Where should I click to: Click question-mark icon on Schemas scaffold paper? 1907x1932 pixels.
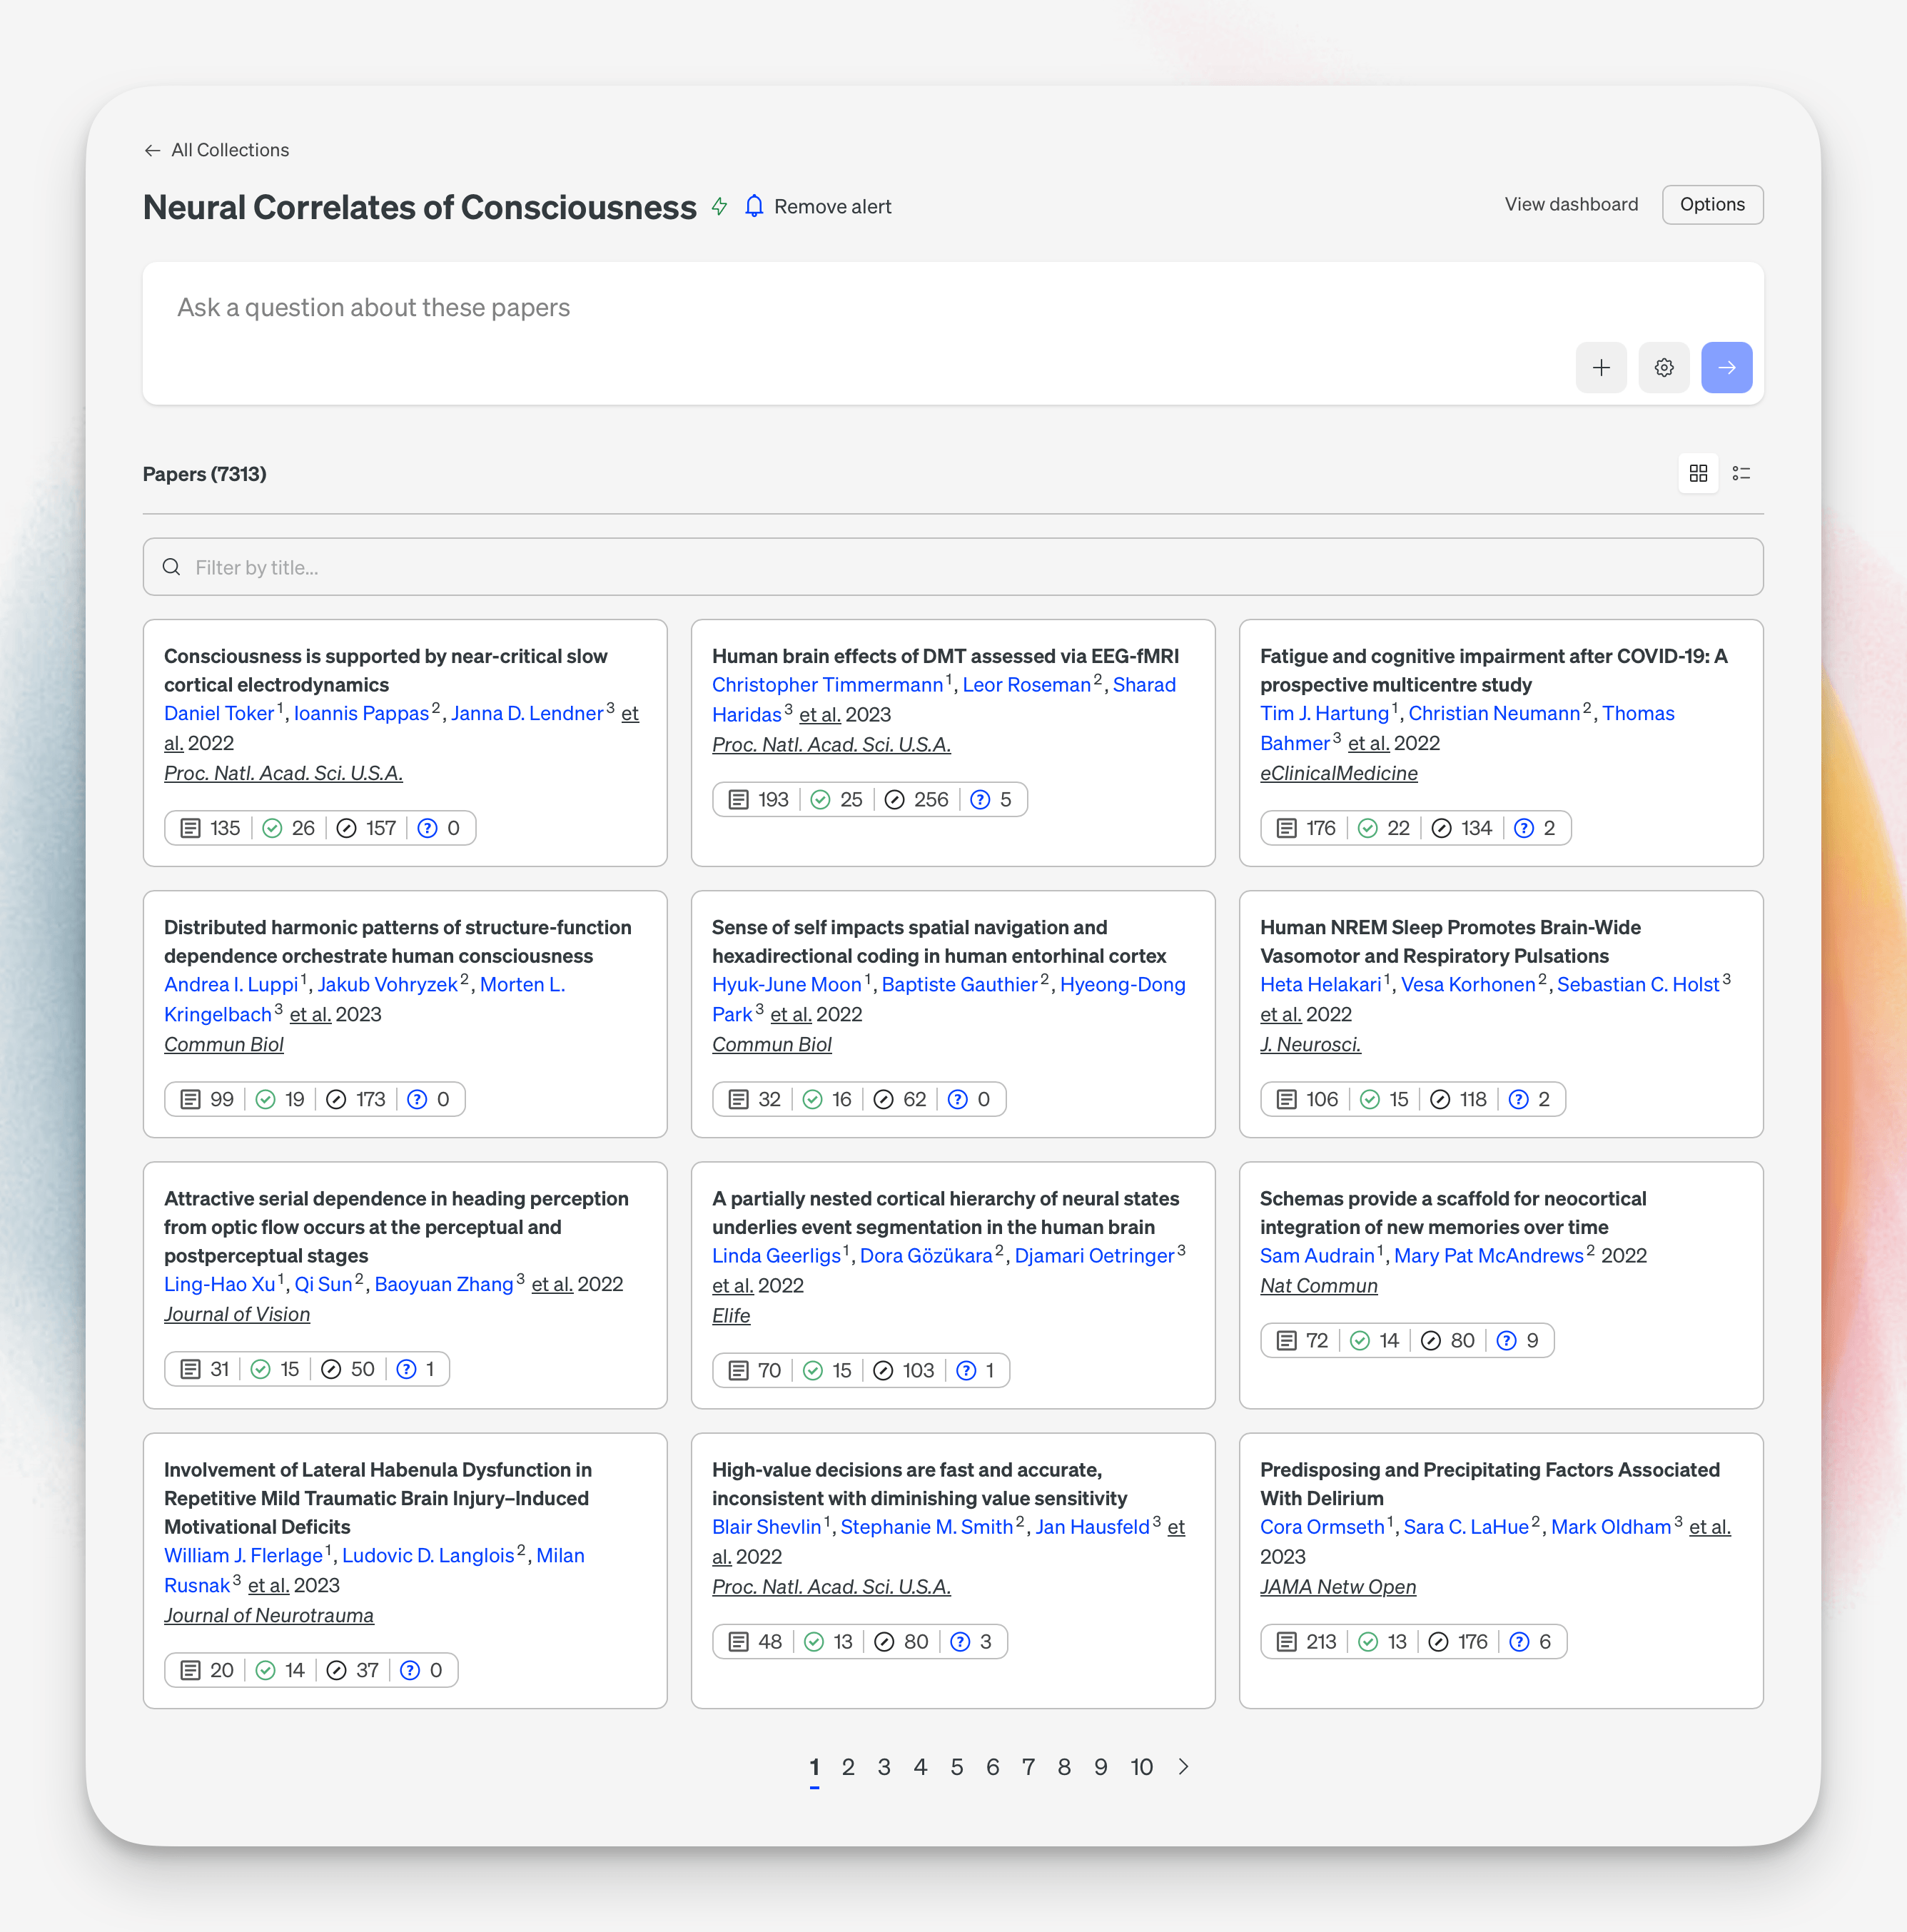(1506, 1340)
